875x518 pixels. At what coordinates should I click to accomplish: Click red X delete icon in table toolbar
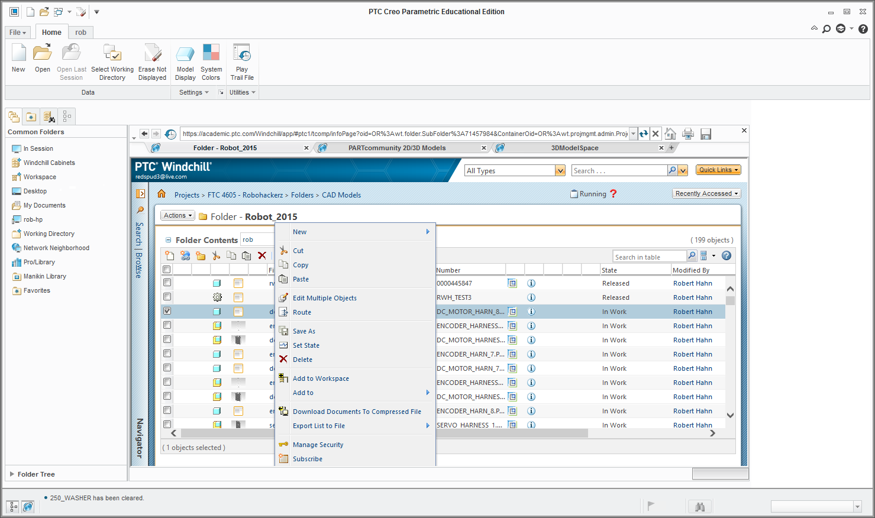tap(262, 255)
